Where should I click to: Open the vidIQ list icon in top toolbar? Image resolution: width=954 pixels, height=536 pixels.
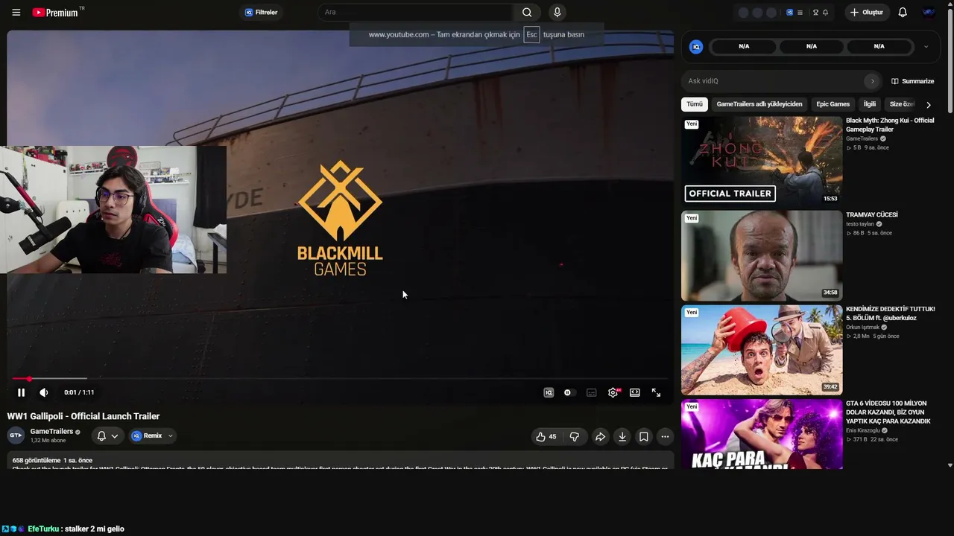(800, 13)
